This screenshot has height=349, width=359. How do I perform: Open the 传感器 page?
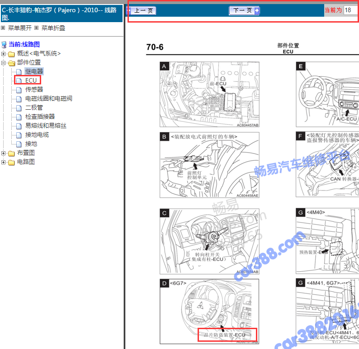point(34,89)
